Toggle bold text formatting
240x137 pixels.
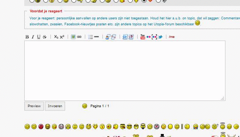(27, 37)
